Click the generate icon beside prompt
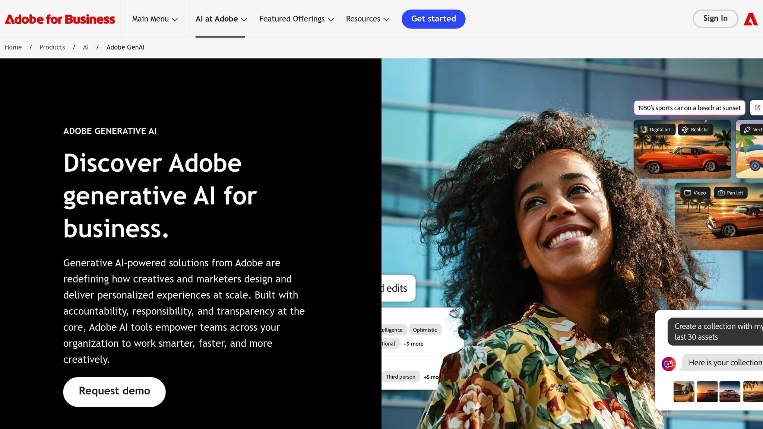763x429 pixels. point(757,108)
